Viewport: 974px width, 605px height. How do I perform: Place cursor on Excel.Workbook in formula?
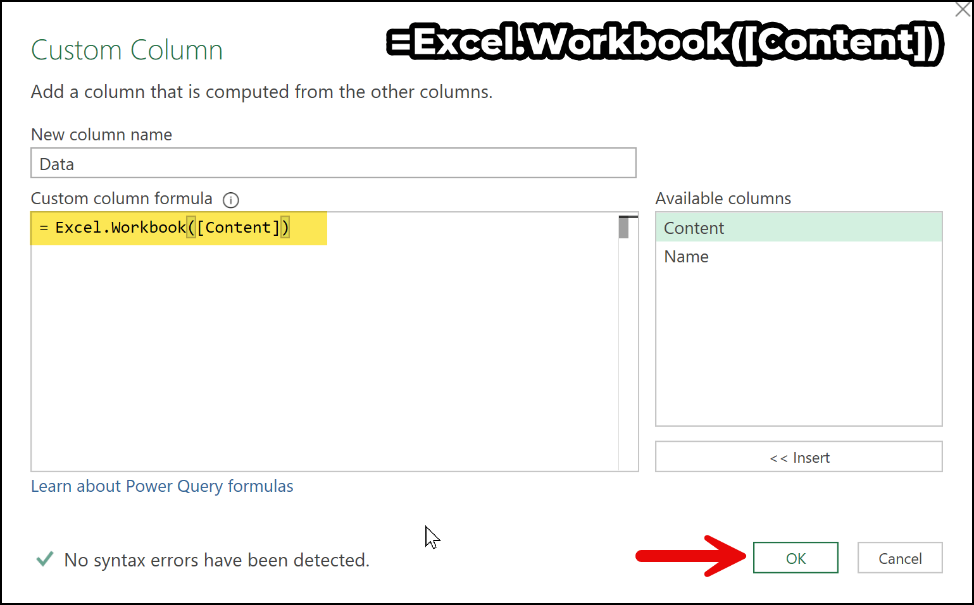pos(120,228)
